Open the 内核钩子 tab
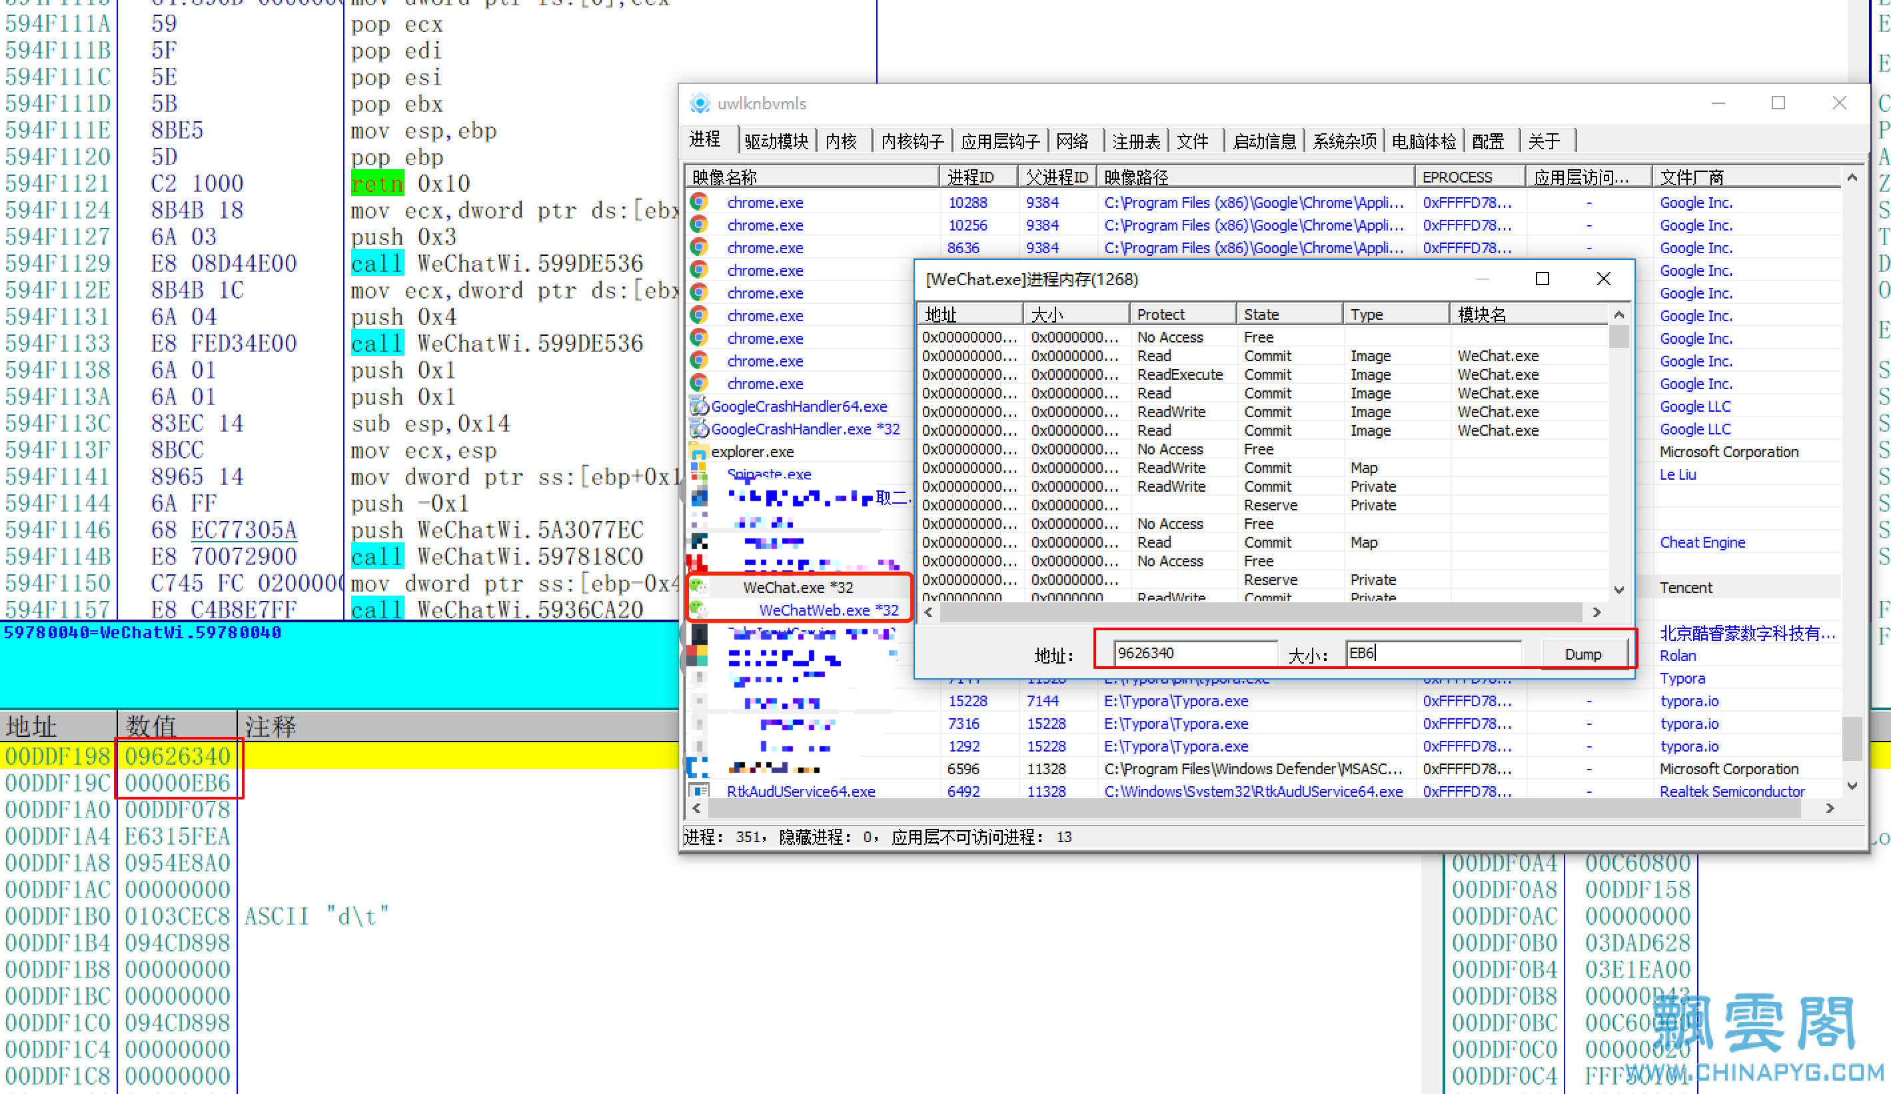Viewport: 1891px width, 1094px height. 912,141
